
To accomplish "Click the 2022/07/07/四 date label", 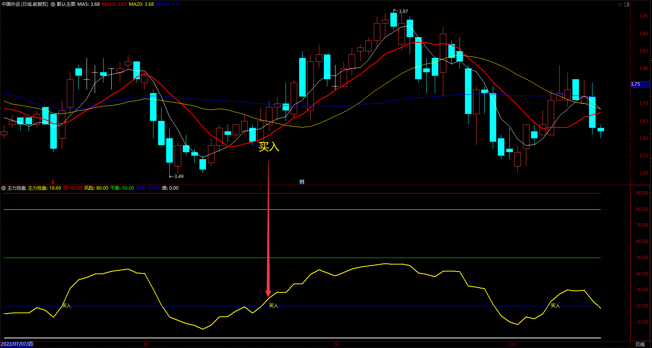I will (x=17, y=344).
